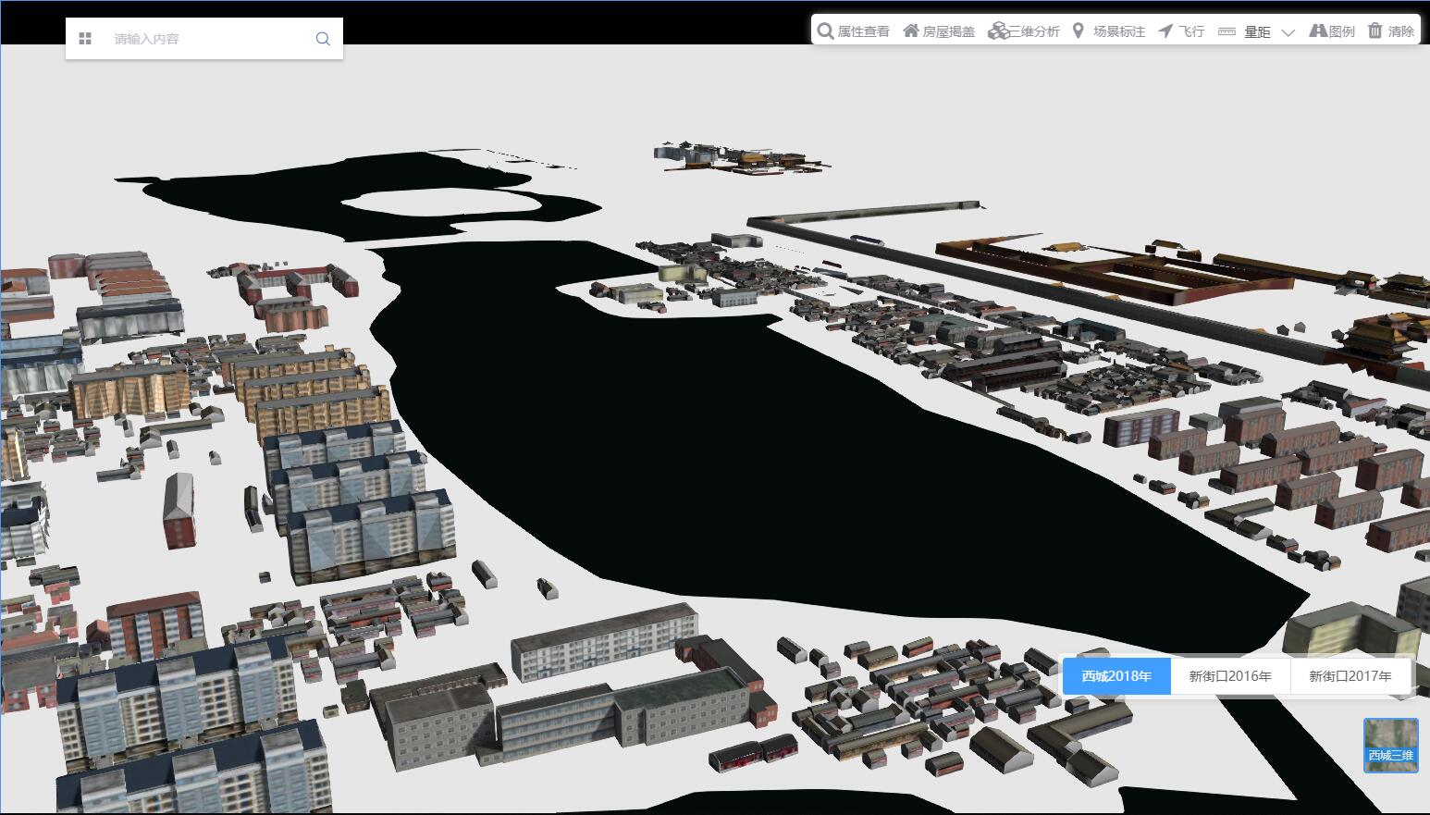Image resolution: width=1430 pixels, height=815 pixels.
Task: Select the 西城2018年 scene option
Action: coord(1116,676)
